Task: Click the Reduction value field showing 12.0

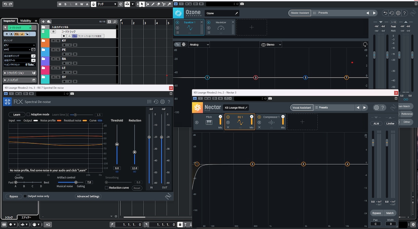Action: (134, 168)
